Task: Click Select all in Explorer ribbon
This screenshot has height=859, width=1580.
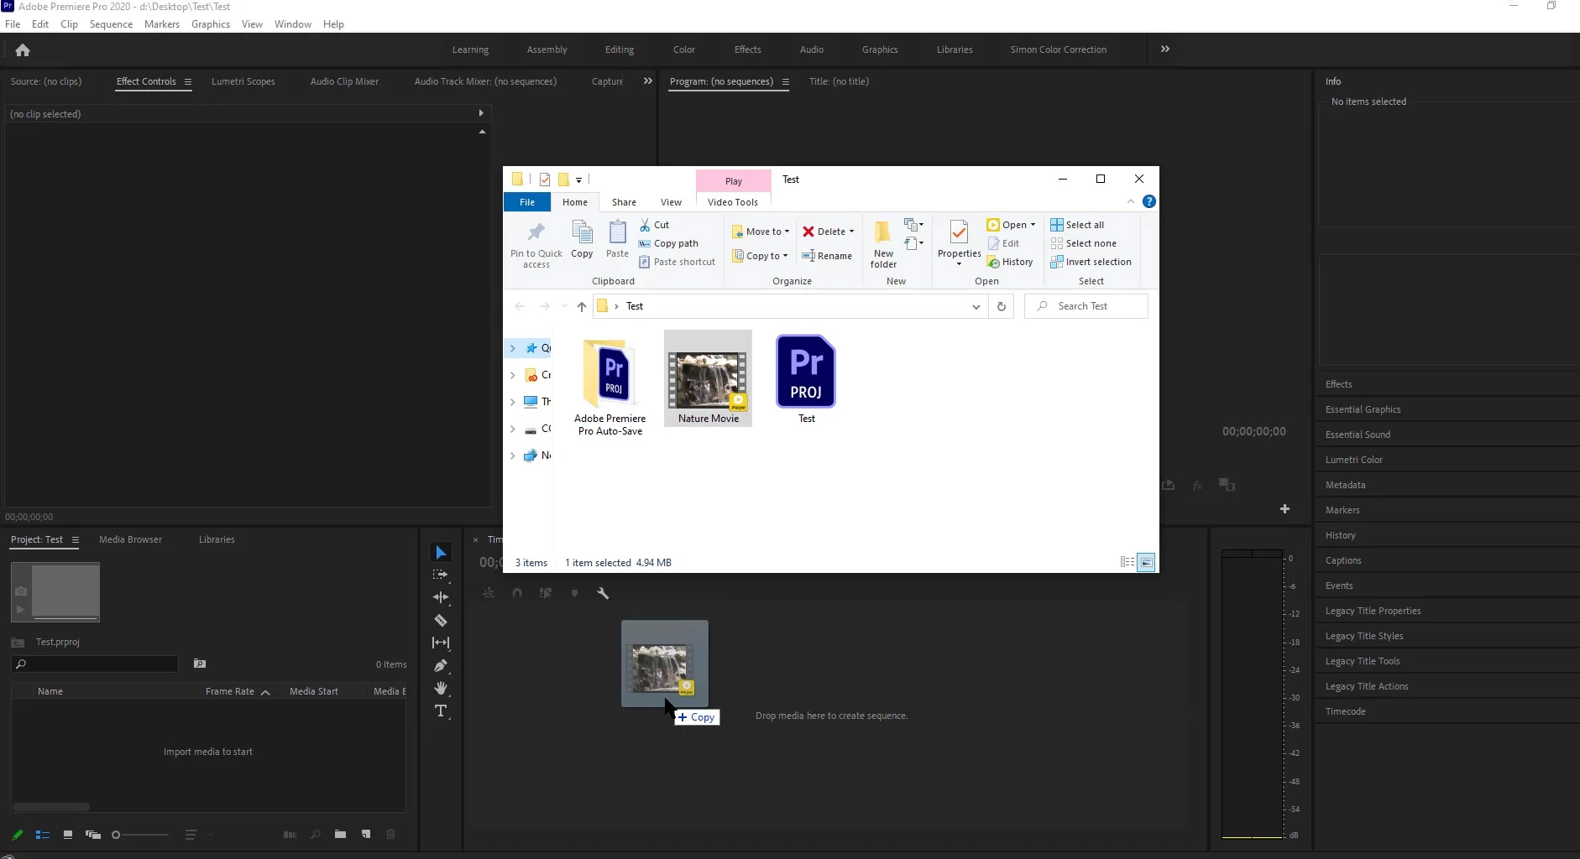Action: click(1077, 225)
